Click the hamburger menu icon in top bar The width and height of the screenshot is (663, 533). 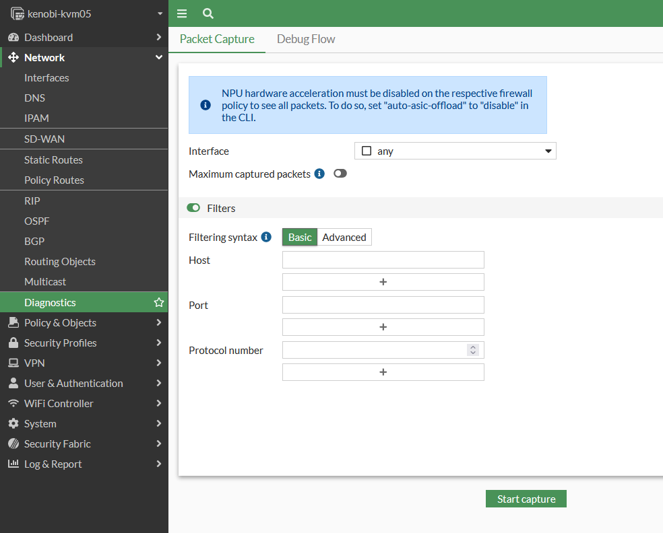pyautogui.click(x=182, y=13)
